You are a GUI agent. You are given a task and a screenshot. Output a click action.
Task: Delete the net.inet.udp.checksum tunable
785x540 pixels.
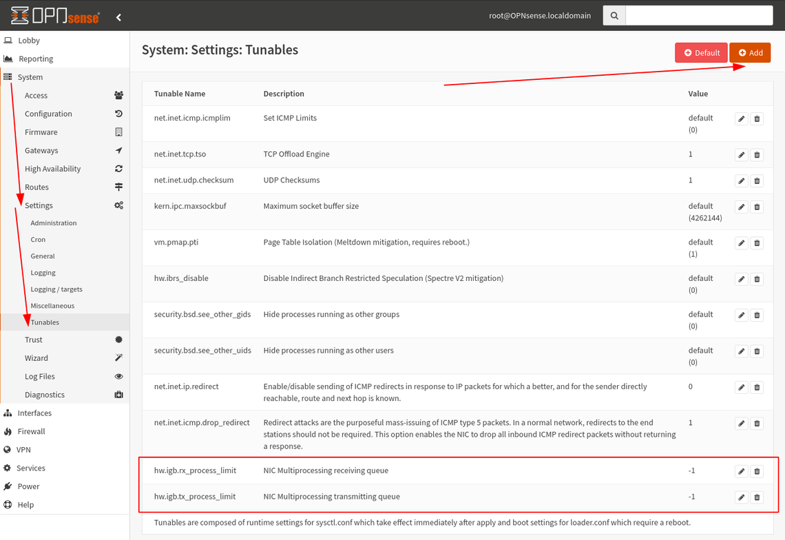point(757,181)
